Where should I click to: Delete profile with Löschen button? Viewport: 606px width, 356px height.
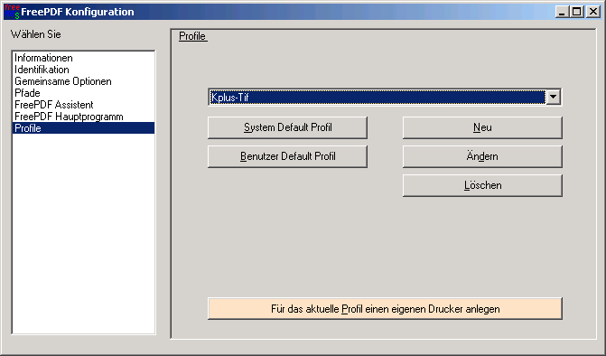482,185
